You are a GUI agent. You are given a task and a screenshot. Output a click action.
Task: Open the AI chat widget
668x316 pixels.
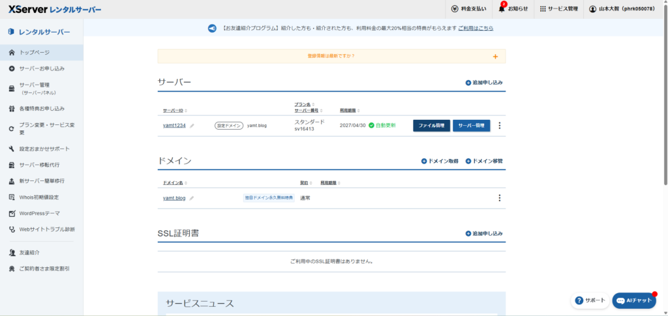pyautogui.click(x=634, y=300)
